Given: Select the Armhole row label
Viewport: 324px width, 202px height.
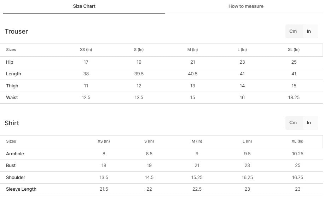Looking at the screenshot, I should (15, 154).
